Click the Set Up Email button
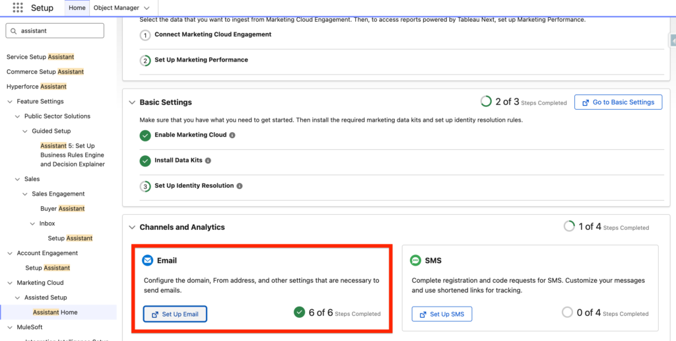The image size is (676, 341). tap(175, 314)
